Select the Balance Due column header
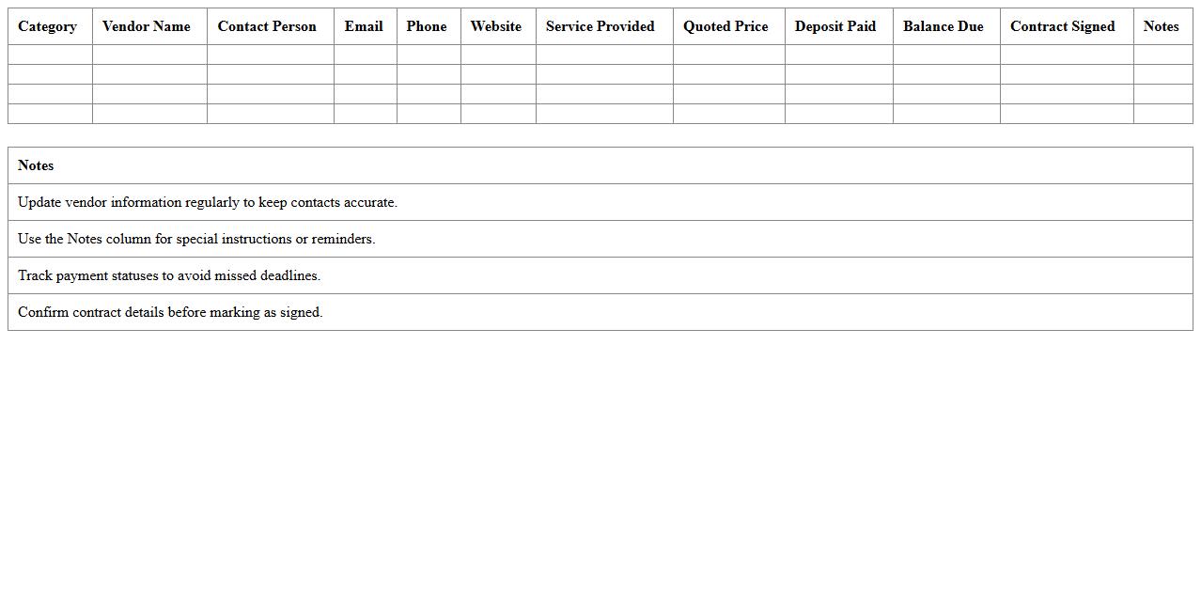Image resolution: width=1201 pixels, height=611 pixels. (x=944, y=26)
